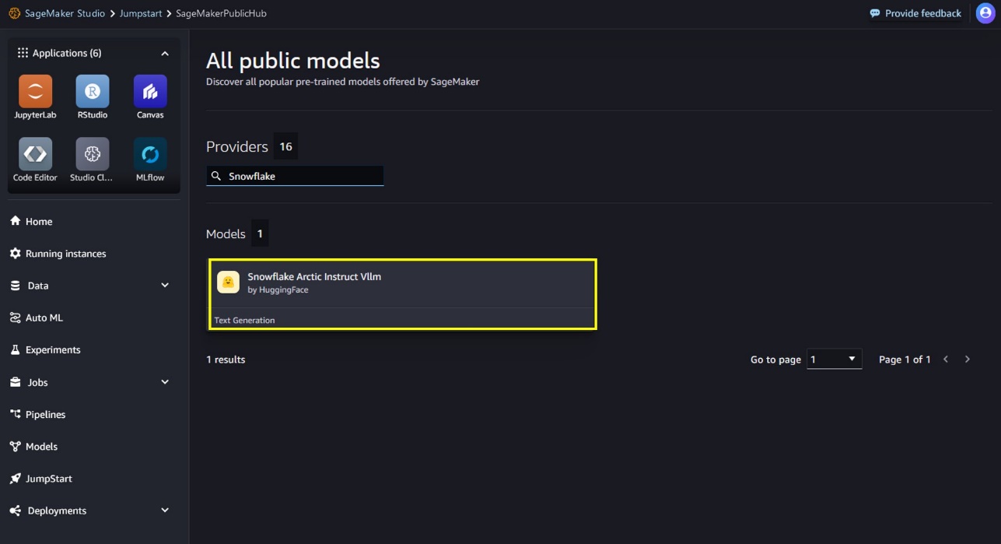Viewport: 1001px width, 544px height.
Task: Go to the previous results page arrow
Action: click(x=946, y=360)
